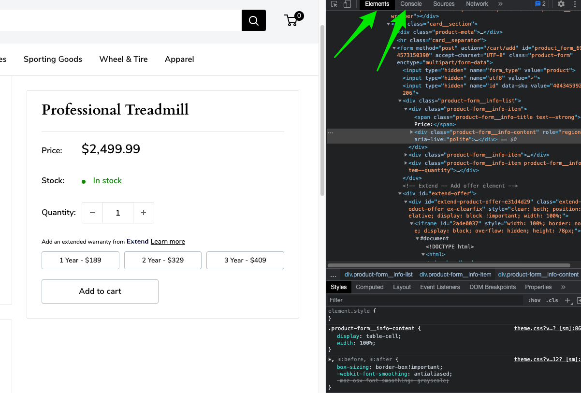Click the $2,499.99 price text
Screen dimensions: 581x393
coord(111,149)
